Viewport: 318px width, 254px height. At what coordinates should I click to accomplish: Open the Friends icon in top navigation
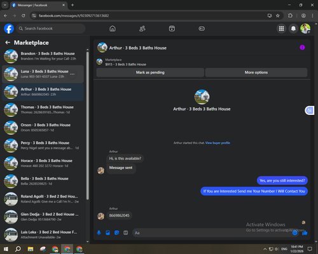click(x=142, y=29)
